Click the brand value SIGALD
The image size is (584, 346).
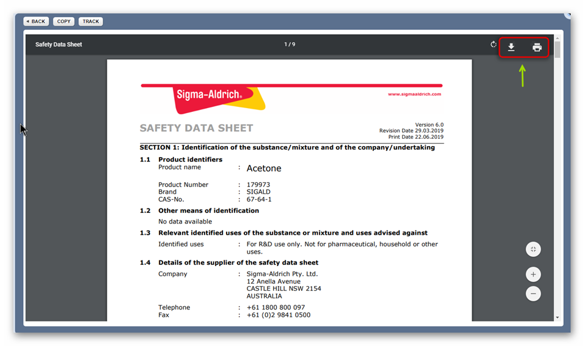click(x=258, y=191)
